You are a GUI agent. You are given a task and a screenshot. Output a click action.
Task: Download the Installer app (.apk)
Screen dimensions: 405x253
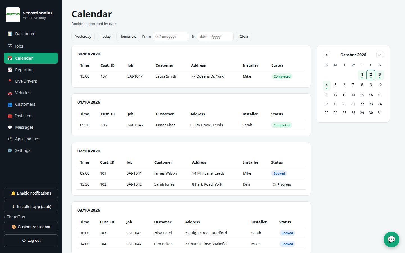click(31, 207)
